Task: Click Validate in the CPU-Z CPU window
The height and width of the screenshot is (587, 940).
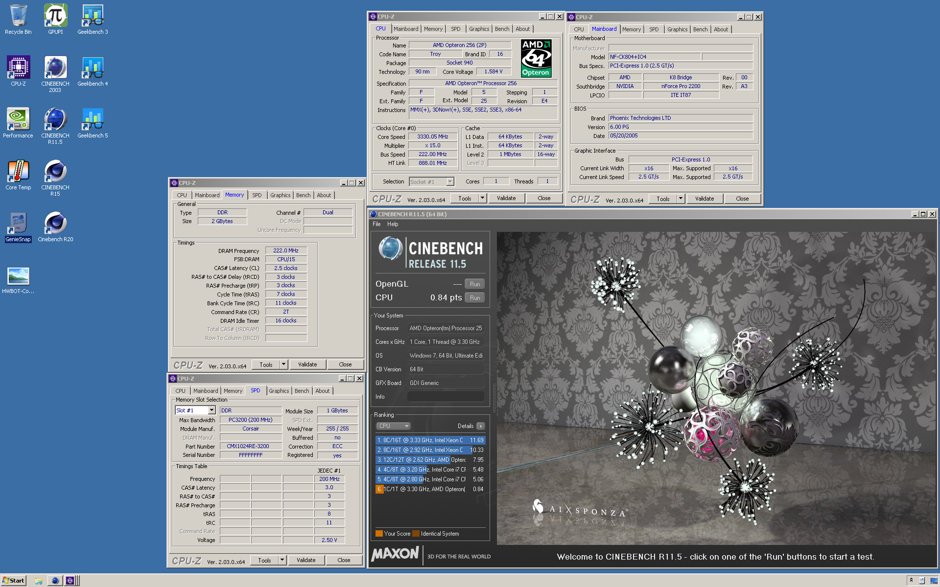Action: click(506, 198)
